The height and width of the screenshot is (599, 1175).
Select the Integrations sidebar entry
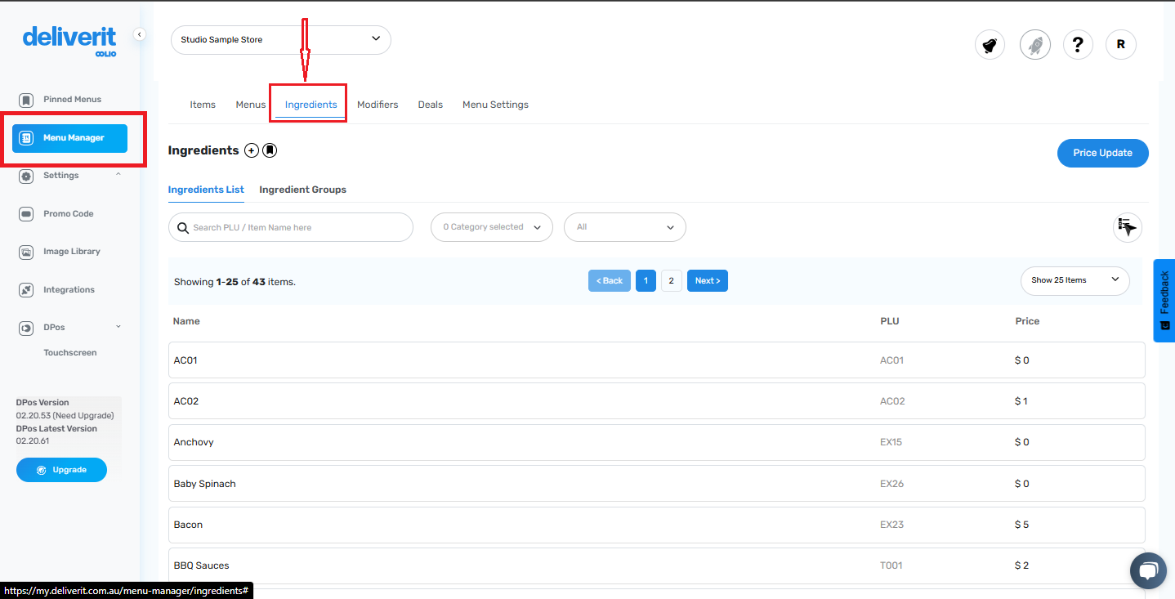69,289
